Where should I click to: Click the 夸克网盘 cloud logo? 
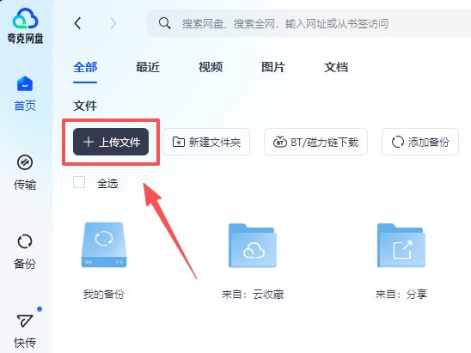click(25, 18)
